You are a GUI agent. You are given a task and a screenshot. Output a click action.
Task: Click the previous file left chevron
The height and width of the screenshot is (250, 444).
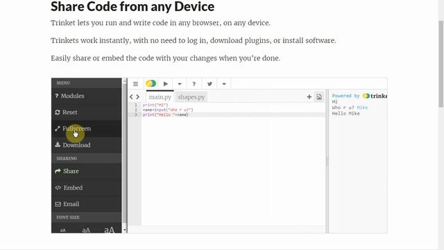(x=131, y=97)
